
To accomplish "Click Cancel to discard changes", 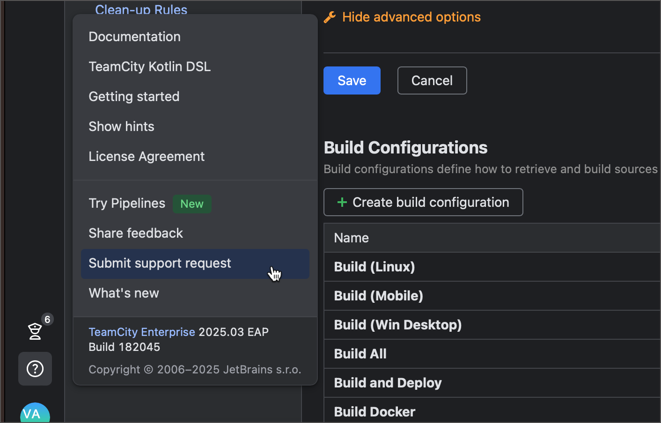I will (x=432, y=80).
